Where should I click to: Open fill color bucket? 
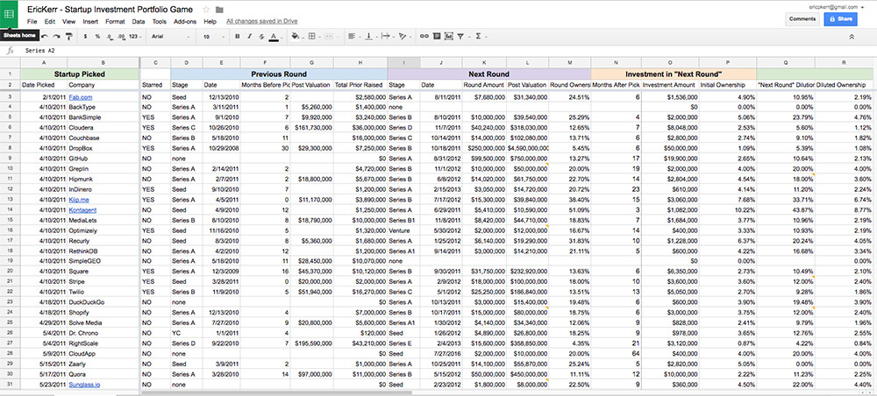click(296, 36)
